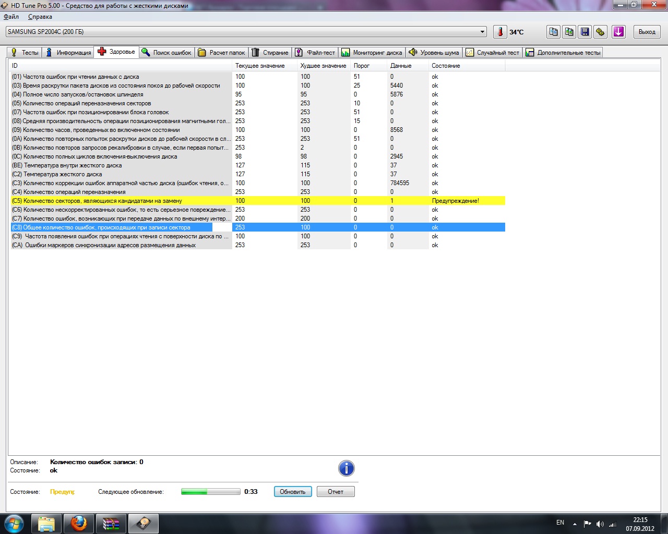Show hidden system tray icons arrow

point(575,524)
